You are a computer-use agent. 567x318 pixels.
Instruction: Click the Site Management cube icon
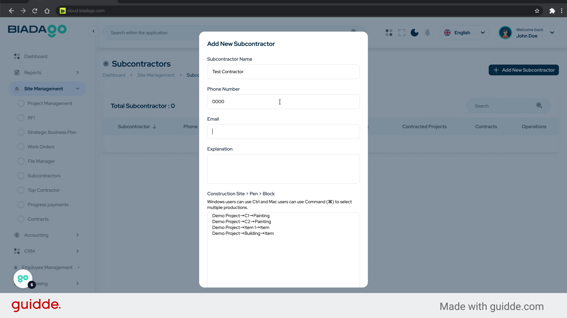(17, 89)
